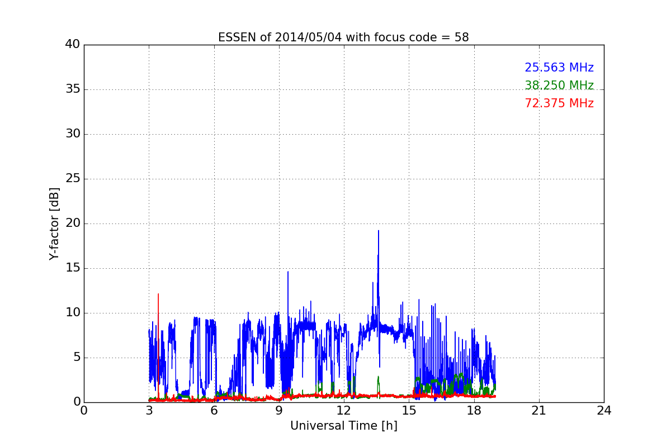Click the y-axis tick label '20'
This screenshot has width=671, height=447.
73,223
